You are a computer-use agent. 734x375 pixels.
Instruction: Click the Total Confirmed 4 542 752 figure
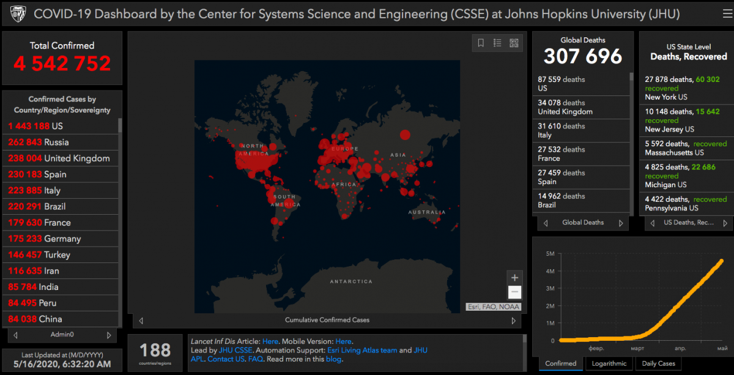tap(62, 63)
